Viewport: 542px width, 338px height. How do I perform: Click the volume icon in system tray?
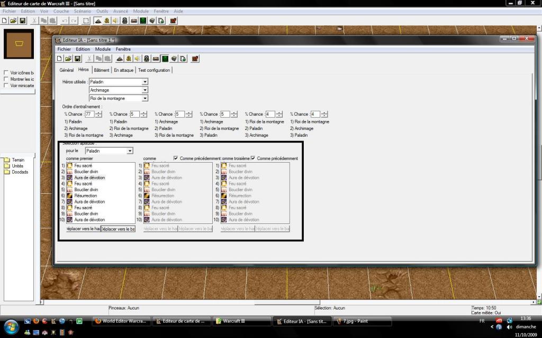coord(509,327)
